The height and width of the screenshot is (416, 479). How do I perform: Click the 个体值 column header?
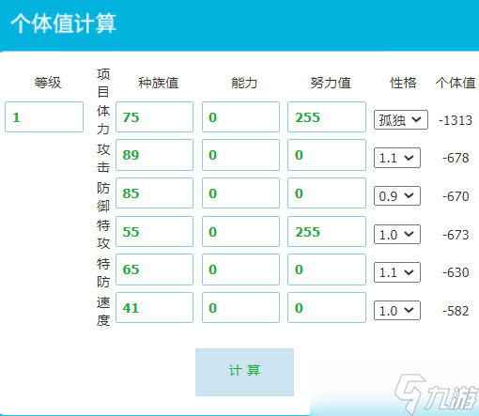pos(456,83)
